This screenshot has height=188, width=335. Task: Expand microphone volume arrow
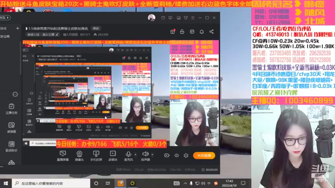(135, 154)
